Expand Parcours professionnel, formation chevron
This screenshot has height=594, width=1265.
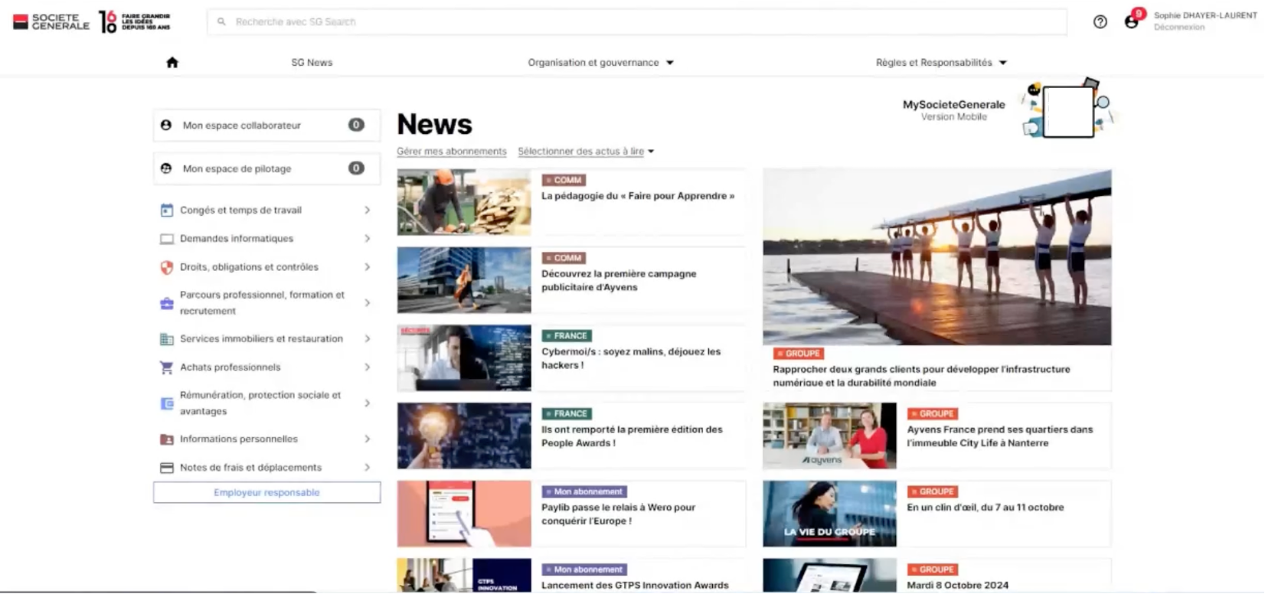click(368, 303)
